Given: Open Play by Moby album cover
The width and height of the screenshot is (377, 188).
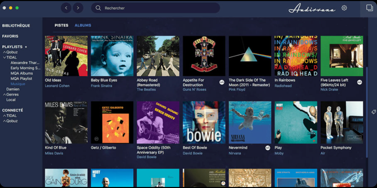Looking at the screenshot, I should tap(296, 122).
